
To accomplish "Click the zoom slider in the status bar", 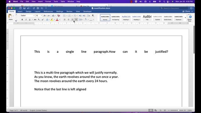I will [177, 110].
